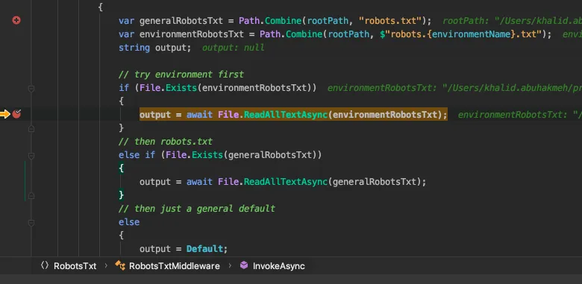
Task: Click the await keyword on the highlighted line
Action: click(x=199, y=115)
